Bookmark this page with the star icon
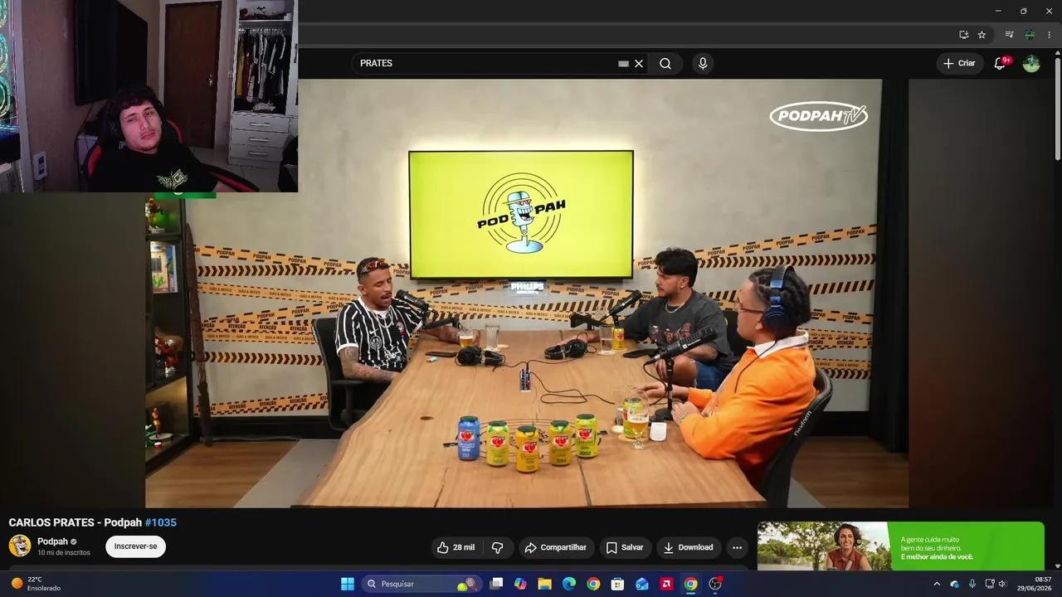Image resolution: width=1062 pixels, height=597 pixels. pyautogui.click(x=982, y=35)
